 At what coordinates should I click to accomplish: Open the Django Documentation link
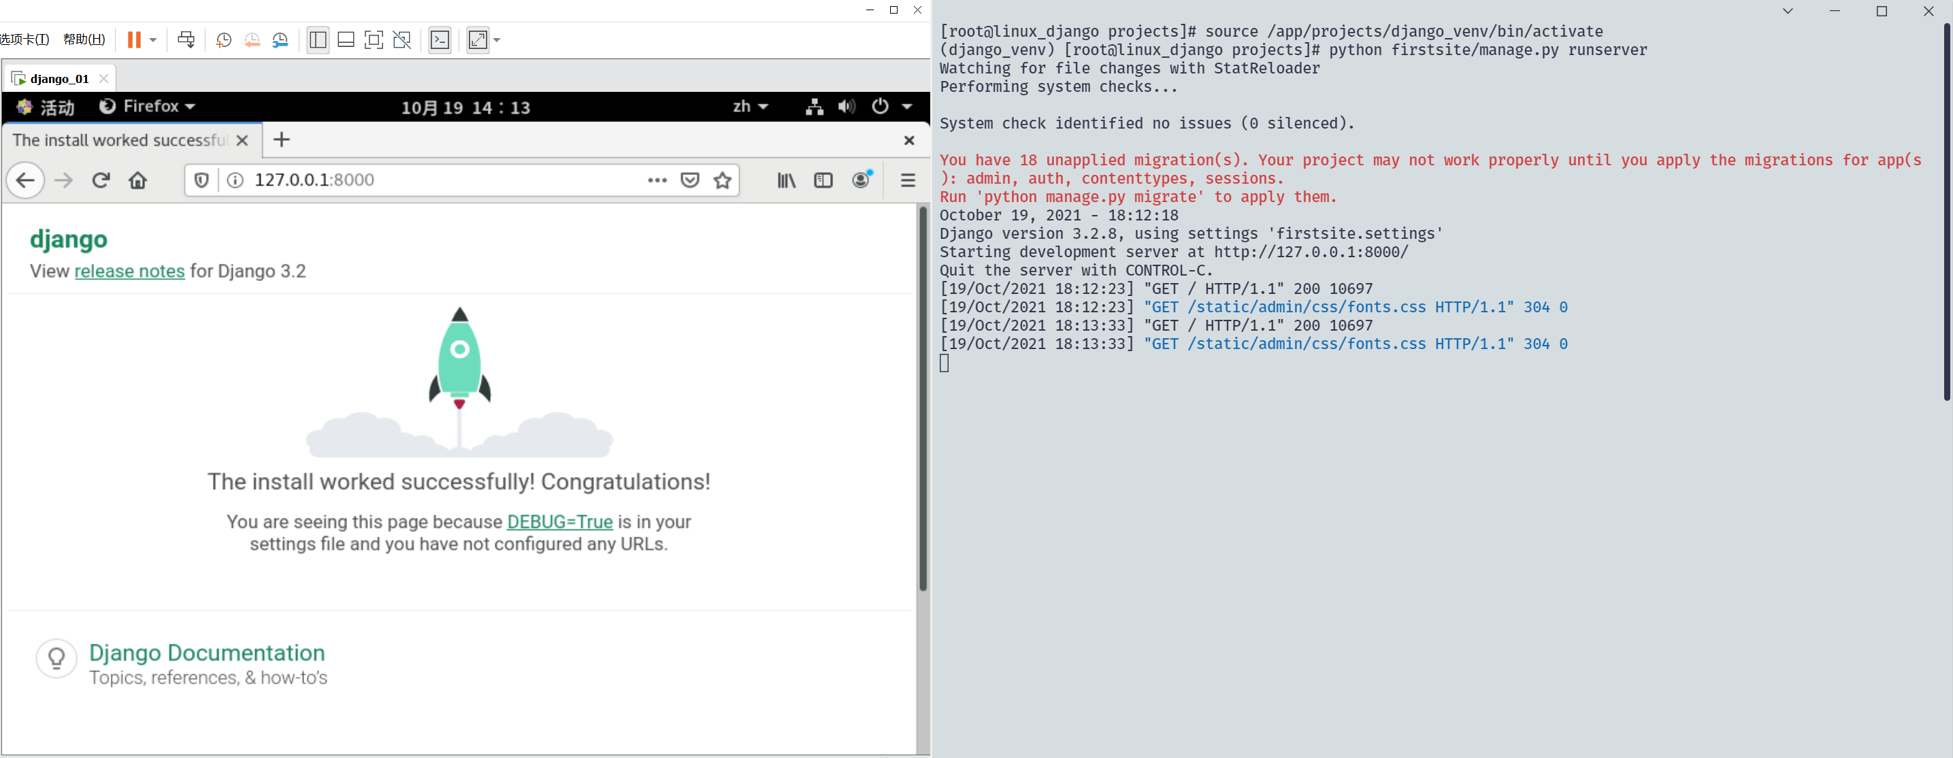207,653
